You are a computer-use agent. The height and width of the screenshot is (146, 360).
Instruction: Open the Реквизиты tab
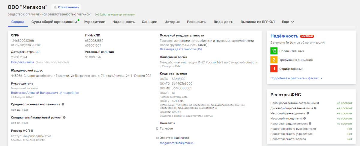pyautogui.click(x=196, y=22)
